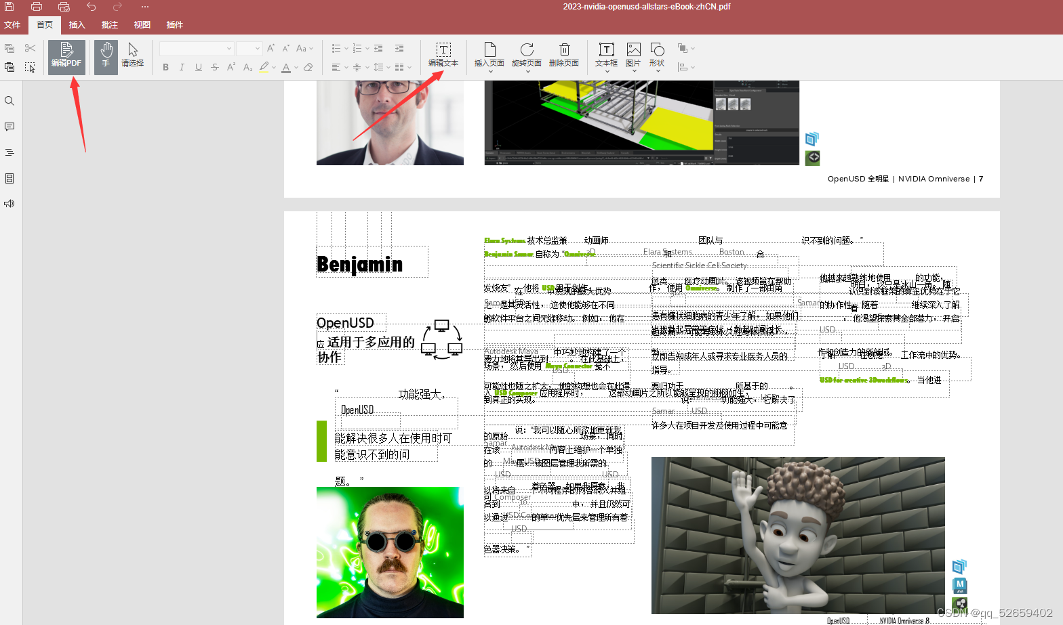Switch to the 首页 (Home) tab
The image size is (1063, 625).
(45, 25)
